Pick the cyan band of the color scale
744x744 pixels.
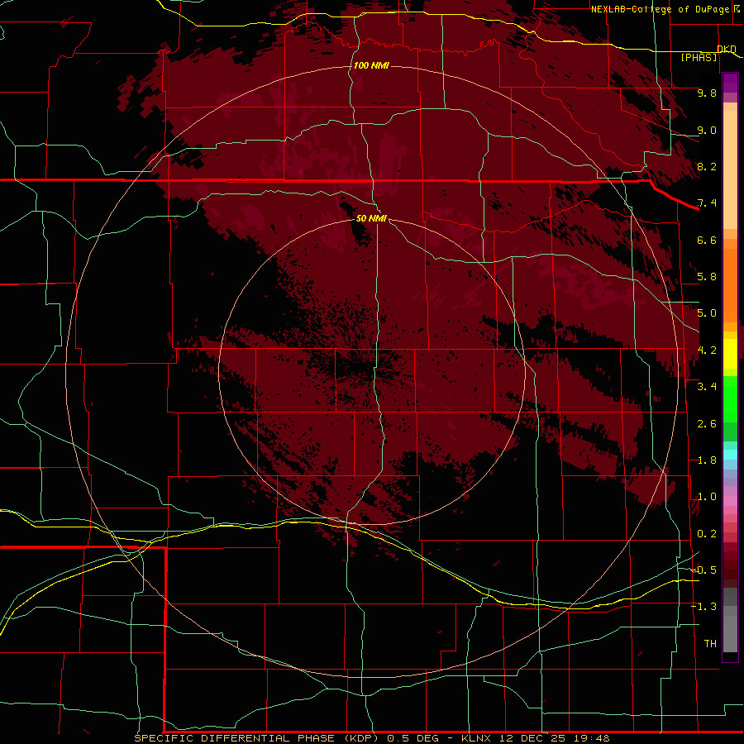730,454
